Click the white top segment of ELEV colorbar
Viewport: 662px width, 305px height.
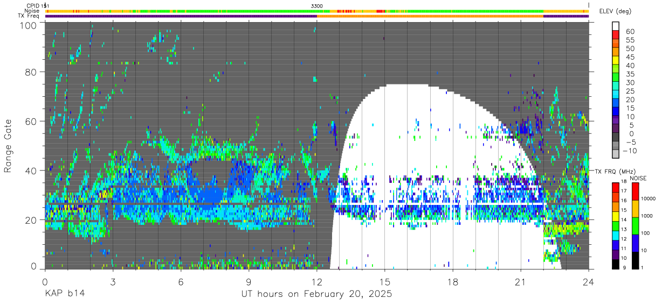tap(617, 26)
